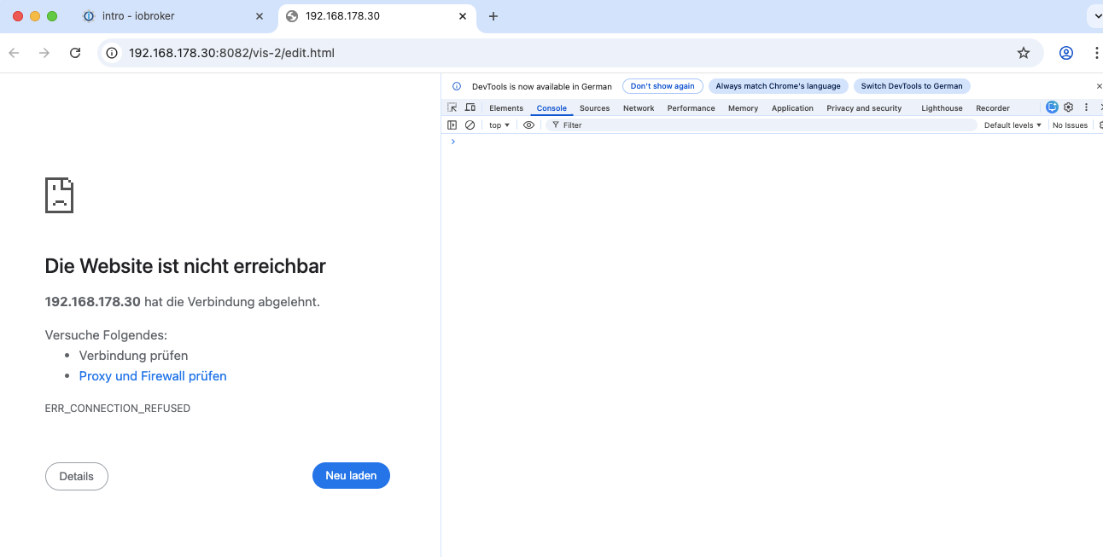The height and width of the screenshot is (557, 1103).
Task: View site information icon in address bar
Action: tap(111, 53)
